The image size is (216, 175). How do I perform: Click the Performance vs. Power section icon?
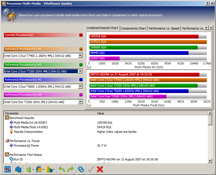7,141
